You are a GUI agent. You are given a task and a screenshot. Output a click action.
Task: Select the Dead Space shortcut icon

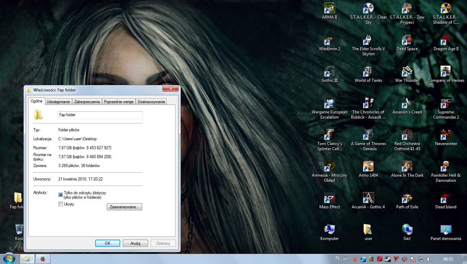[x=407, y=43]
